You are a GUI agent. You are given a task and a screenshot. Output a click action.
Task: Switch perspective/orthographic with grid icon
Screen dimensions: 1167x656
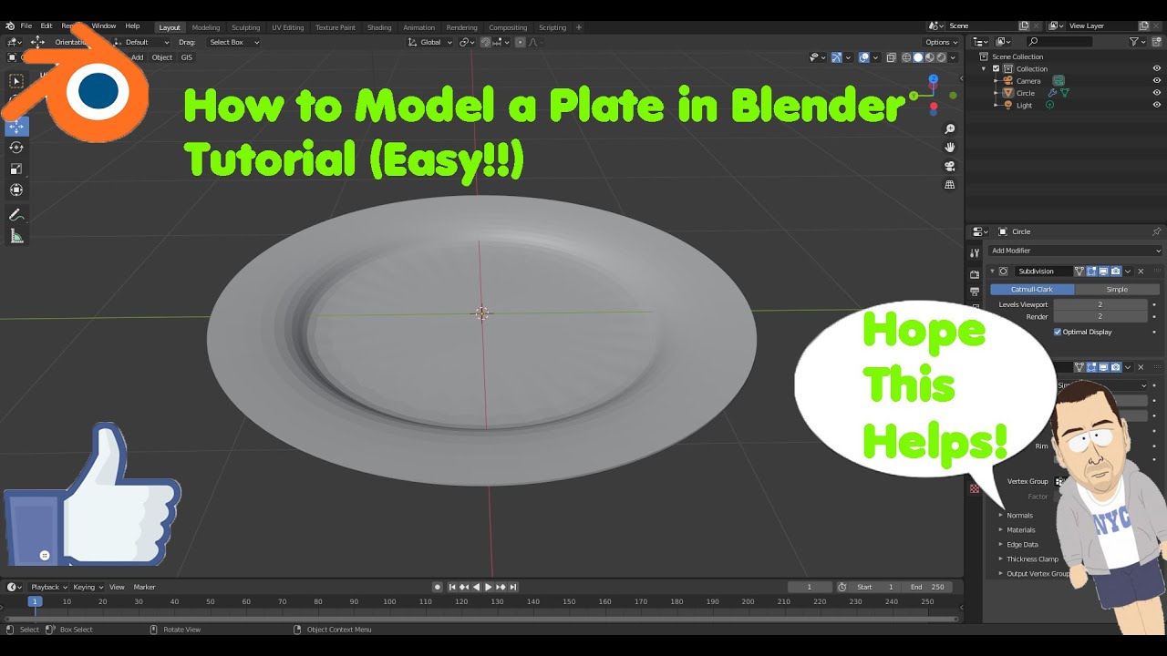pyautogui.click(x=949, y=184)
